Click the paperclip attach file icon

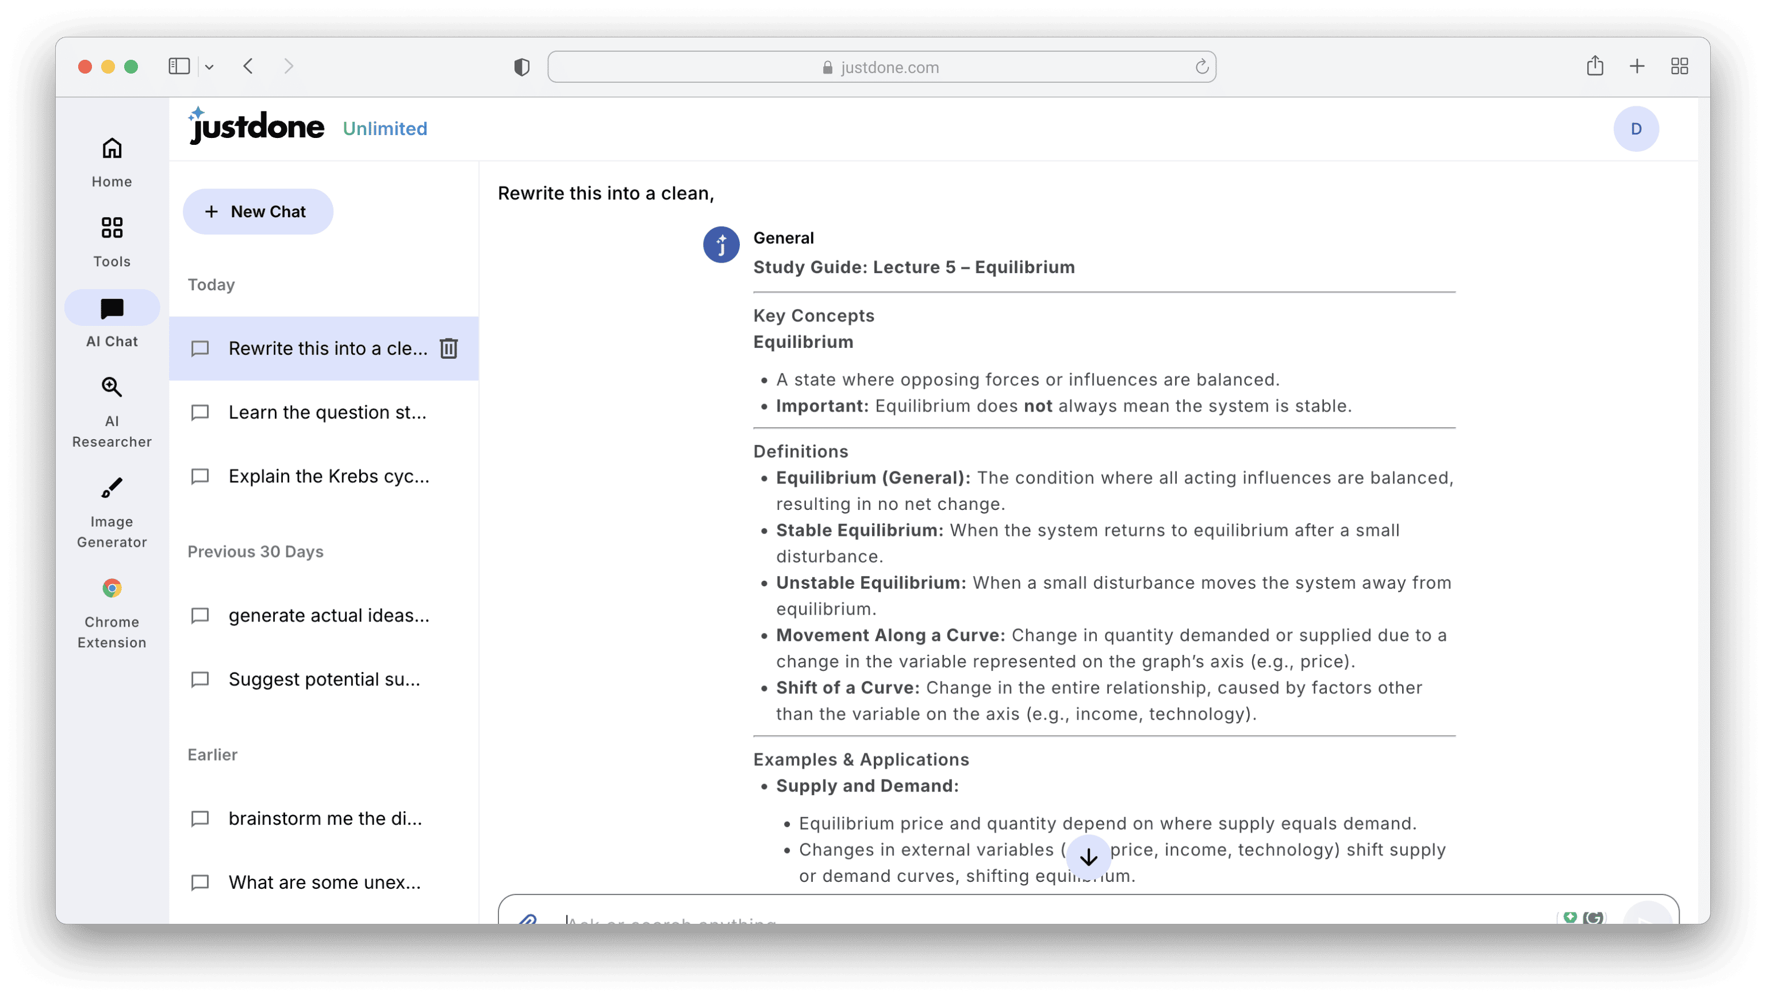click(527, 919)
